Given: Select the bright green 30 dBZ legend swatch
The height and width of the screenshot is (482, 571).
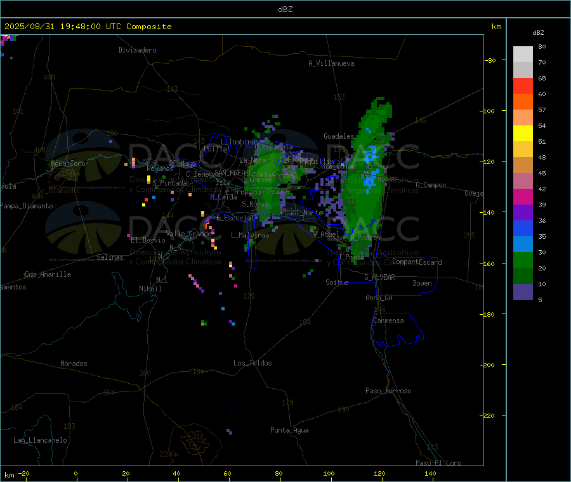Looking at the screenshot, I should click(x=523, y=260).
